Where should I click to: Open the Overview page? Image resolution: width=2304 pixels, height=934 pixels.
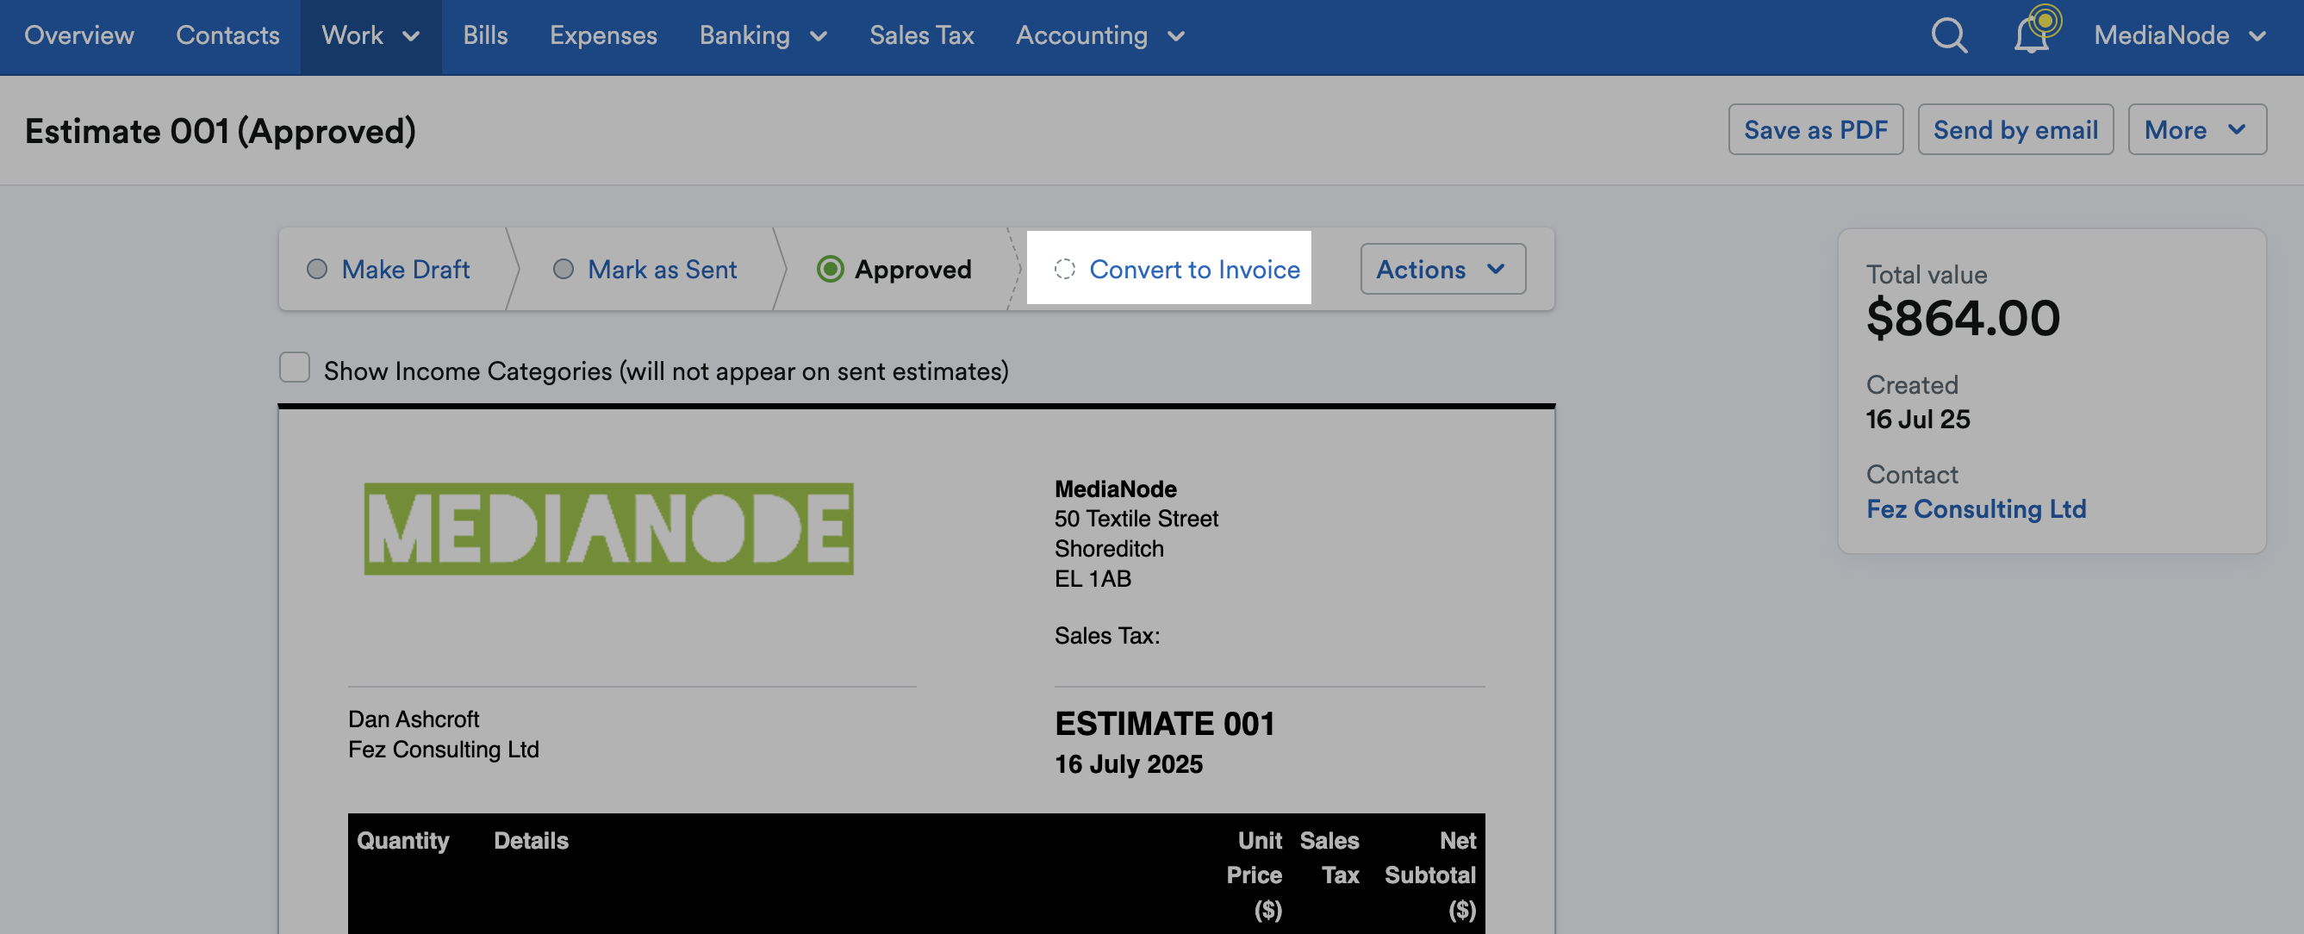pyautogui.click(x=78, y=36)
